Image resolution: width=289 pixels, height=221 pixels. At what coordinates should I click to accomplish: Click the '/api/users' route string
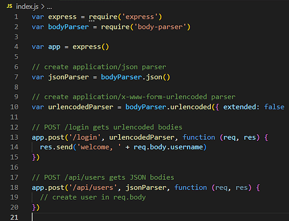tap(93, 188)
